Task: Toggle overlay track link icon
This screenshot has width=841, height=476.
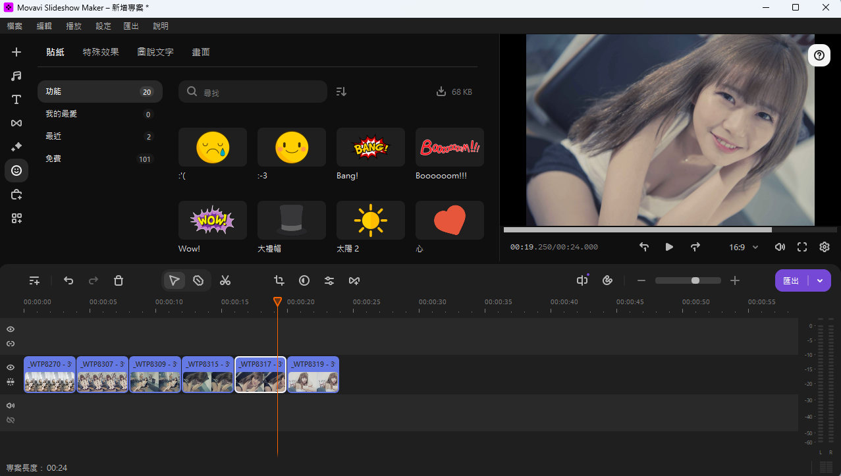Action: coord(11,344)
